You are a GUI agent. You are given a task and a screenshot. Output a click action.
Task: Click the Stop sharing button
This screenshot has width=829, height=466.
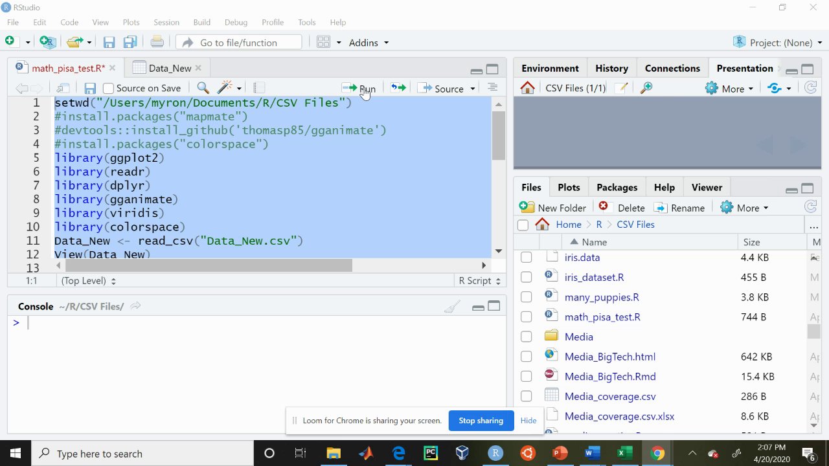pos(481,421)
